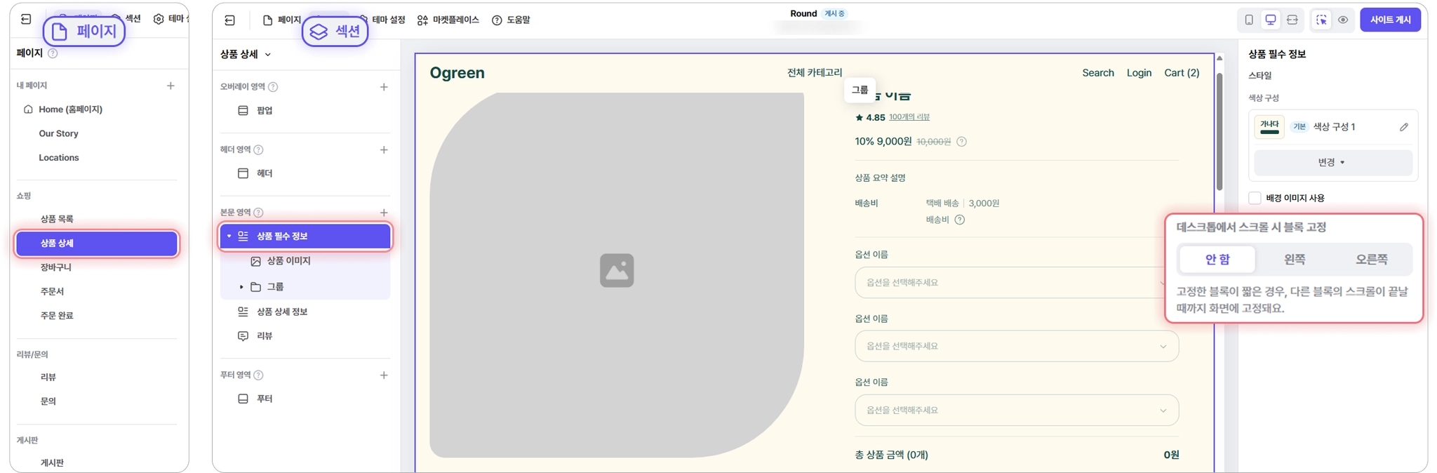Enable the 배경 이미지 사용 checkbox

click(x=1255, y=198)
